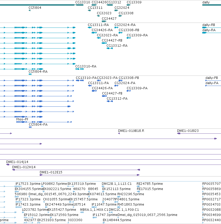The image size is (221, 224).
Task: Click the CG34426-RA transcript label
Action: coord(102,30)
